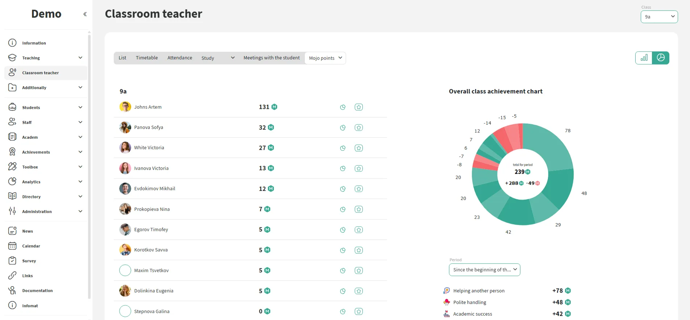
Task: Open the Links icon in the sidebar
Action: 12,275
